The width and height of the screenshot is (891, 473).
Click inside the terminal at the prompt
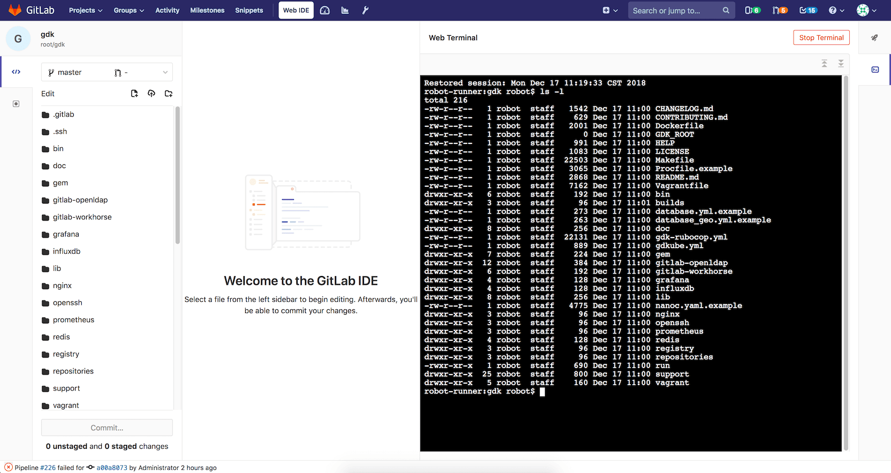(542, 392)
